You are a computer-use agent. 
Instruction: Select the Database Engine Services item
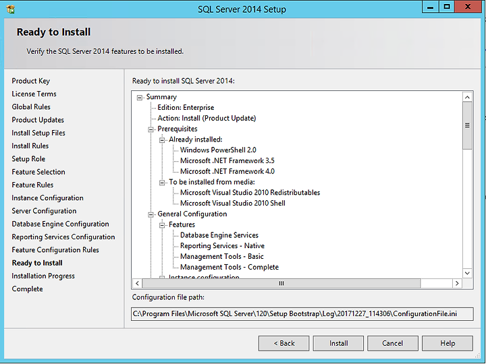(x=219, y=235)
